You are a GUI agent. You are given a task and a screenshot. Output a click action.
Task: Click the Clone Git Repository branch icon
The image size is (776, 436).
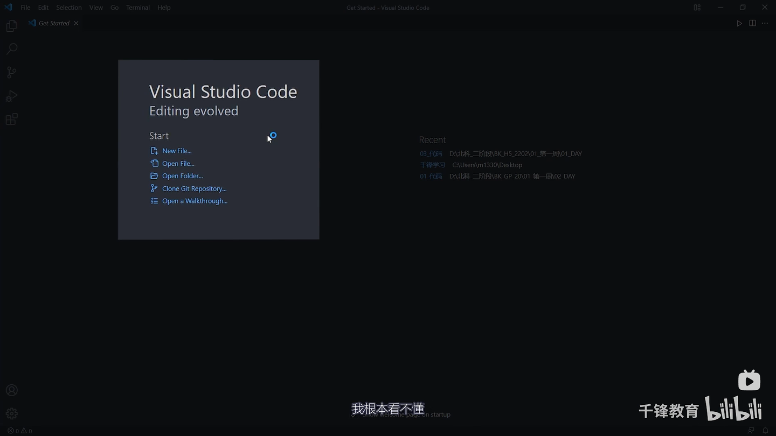(154, 188)
